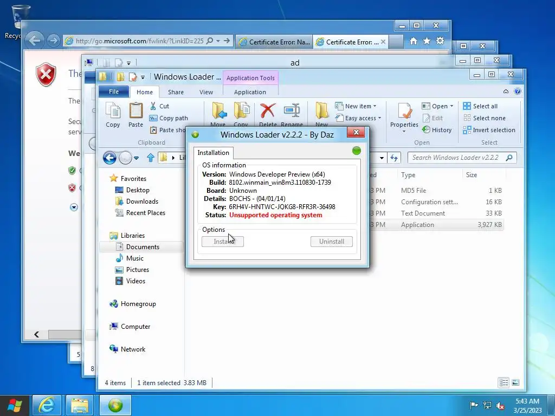The image size is (555, 416).
Task: Open the File tab in Explorer
Action: (x=114, y=92)
